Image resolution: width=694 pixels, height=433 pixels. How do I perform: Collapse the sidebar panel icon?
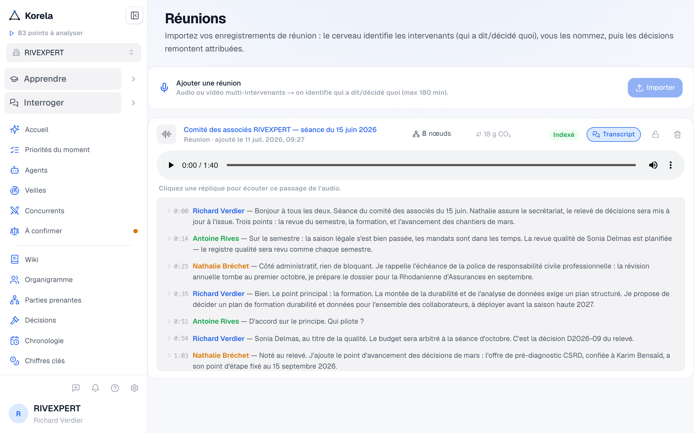tap(134, 15)
